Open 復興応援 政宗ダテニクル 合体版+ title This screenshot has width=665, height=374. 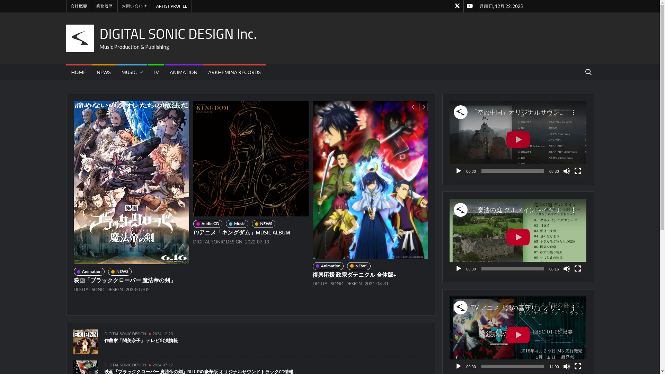(x=354, y=275)
